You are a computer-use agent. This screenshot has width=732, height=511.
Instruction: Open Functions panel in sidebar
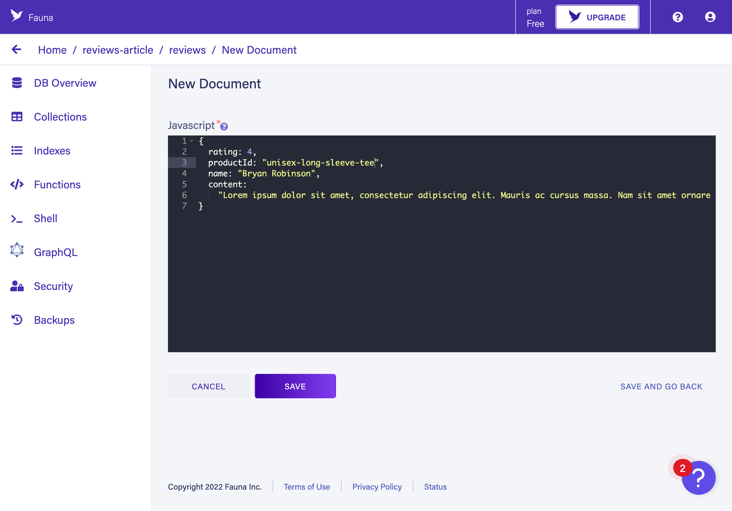pos(57,184)
